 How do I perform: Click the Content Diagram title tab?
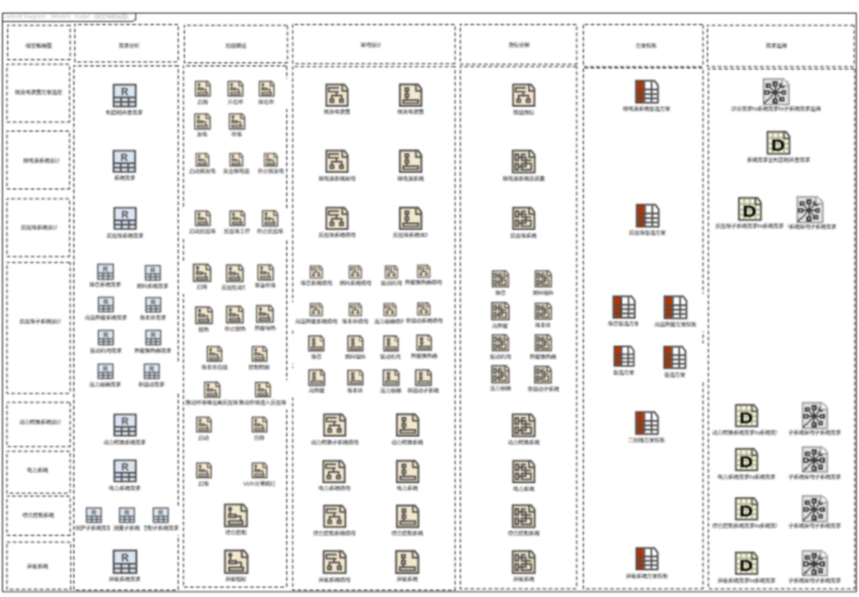pos(69,15)
